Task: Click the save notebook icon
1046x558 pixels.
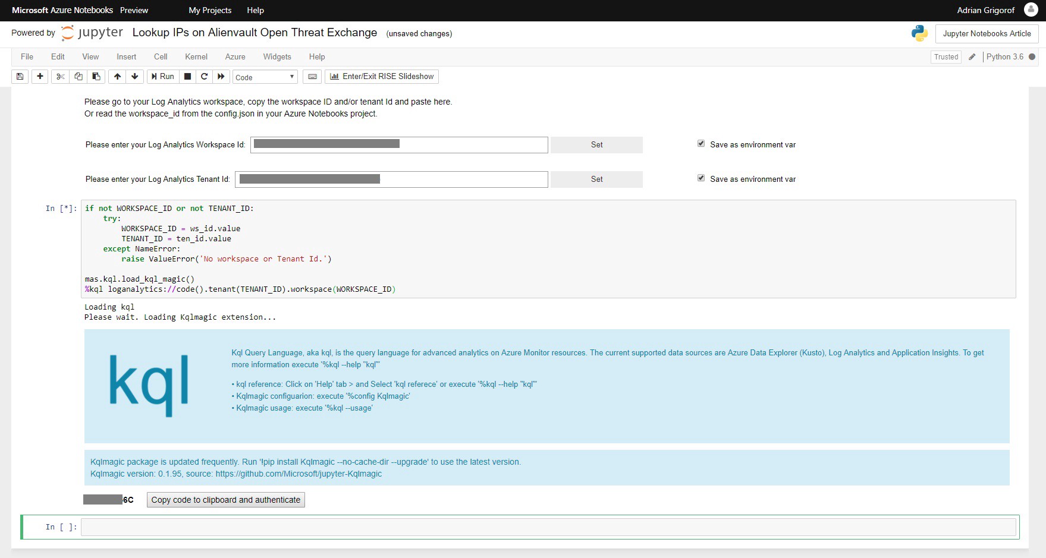Action: [20, 77]
